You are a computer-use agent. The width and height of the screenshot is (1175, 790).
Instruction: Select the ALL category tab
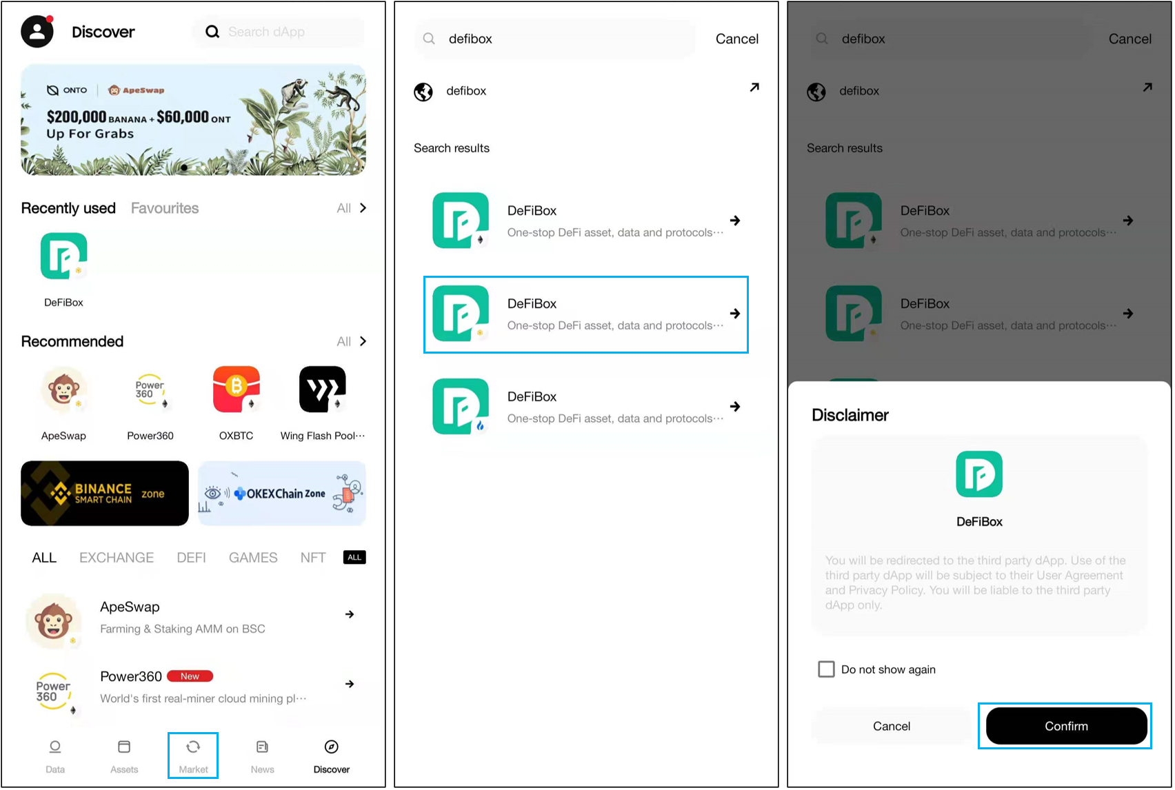(x=44, y=558)
